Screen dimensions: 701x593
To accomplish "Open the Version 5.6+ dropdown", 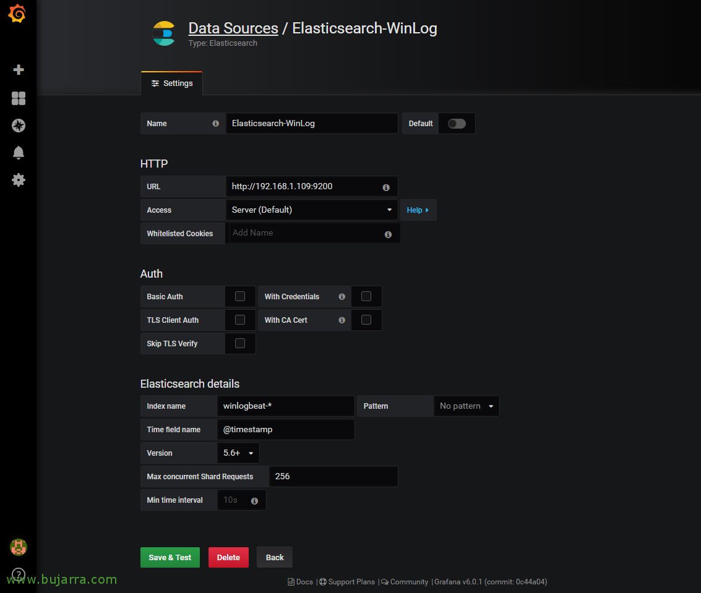I will [238, 453].
